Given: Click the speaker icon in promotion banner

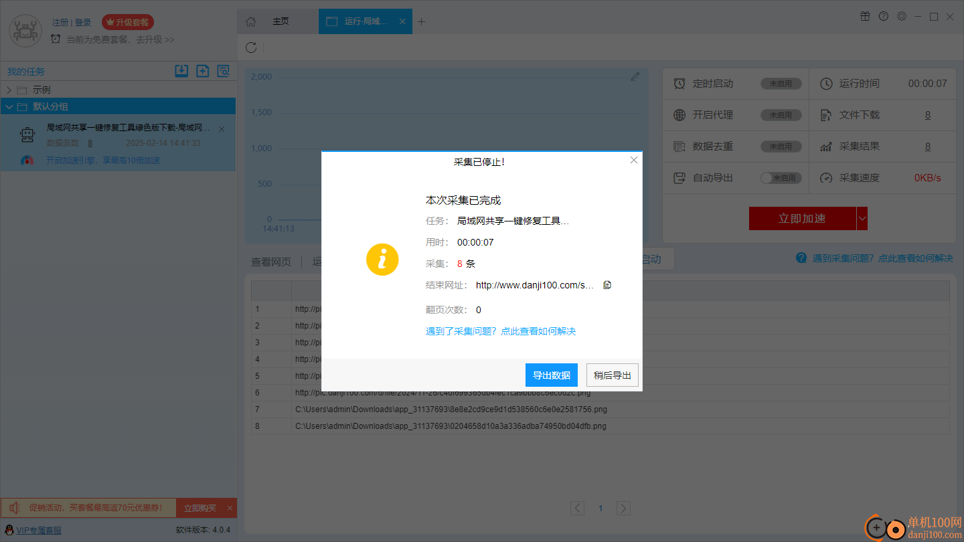Looking at the screenshot, I should coord(15,508).
